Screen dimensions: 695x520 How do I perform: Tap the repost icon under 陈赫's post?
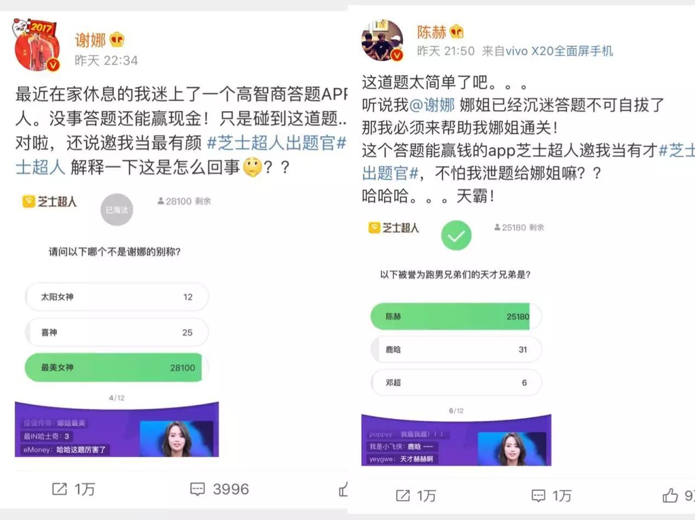tap(403, 496)
